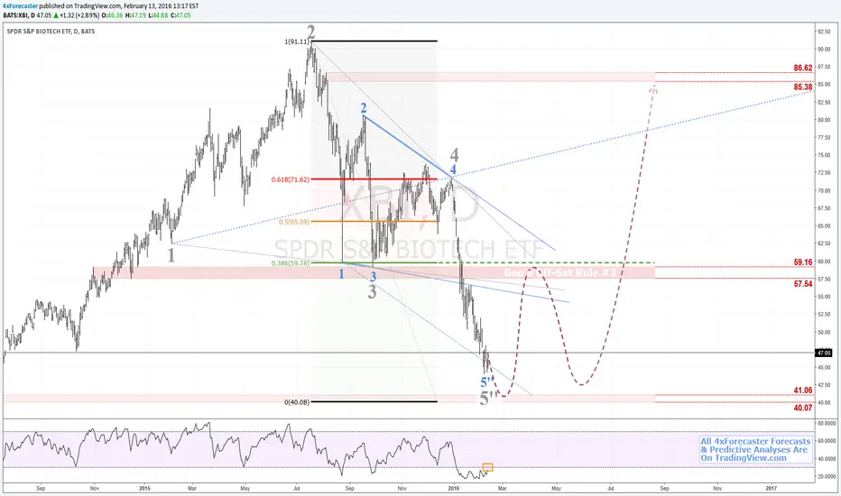Image resolution: width=841 pixels, height=496 pixels.
Task: Click the 2017 label on time axis
Action: tap(772, 489)
